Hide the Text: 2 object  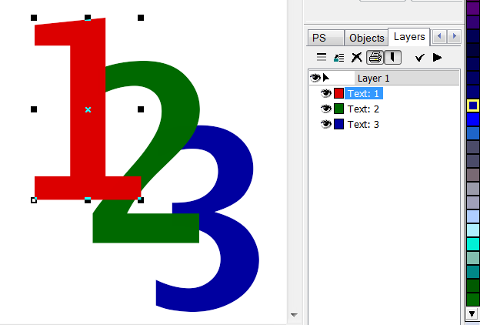coord(325,109)
